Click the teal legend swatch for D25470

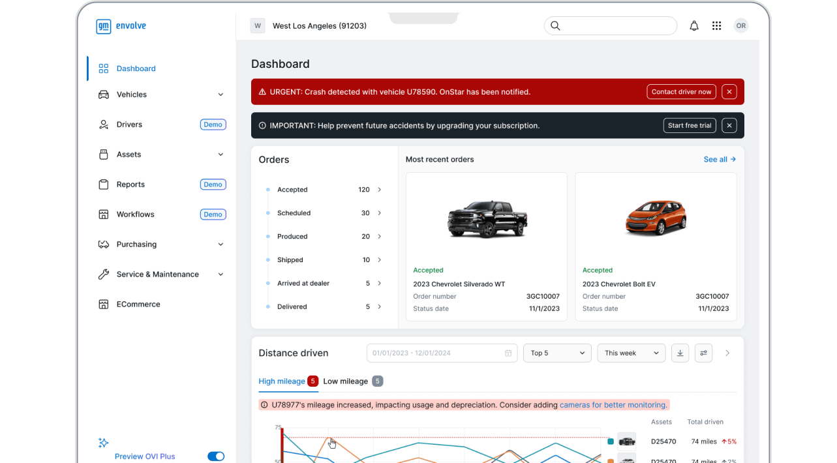611,441
